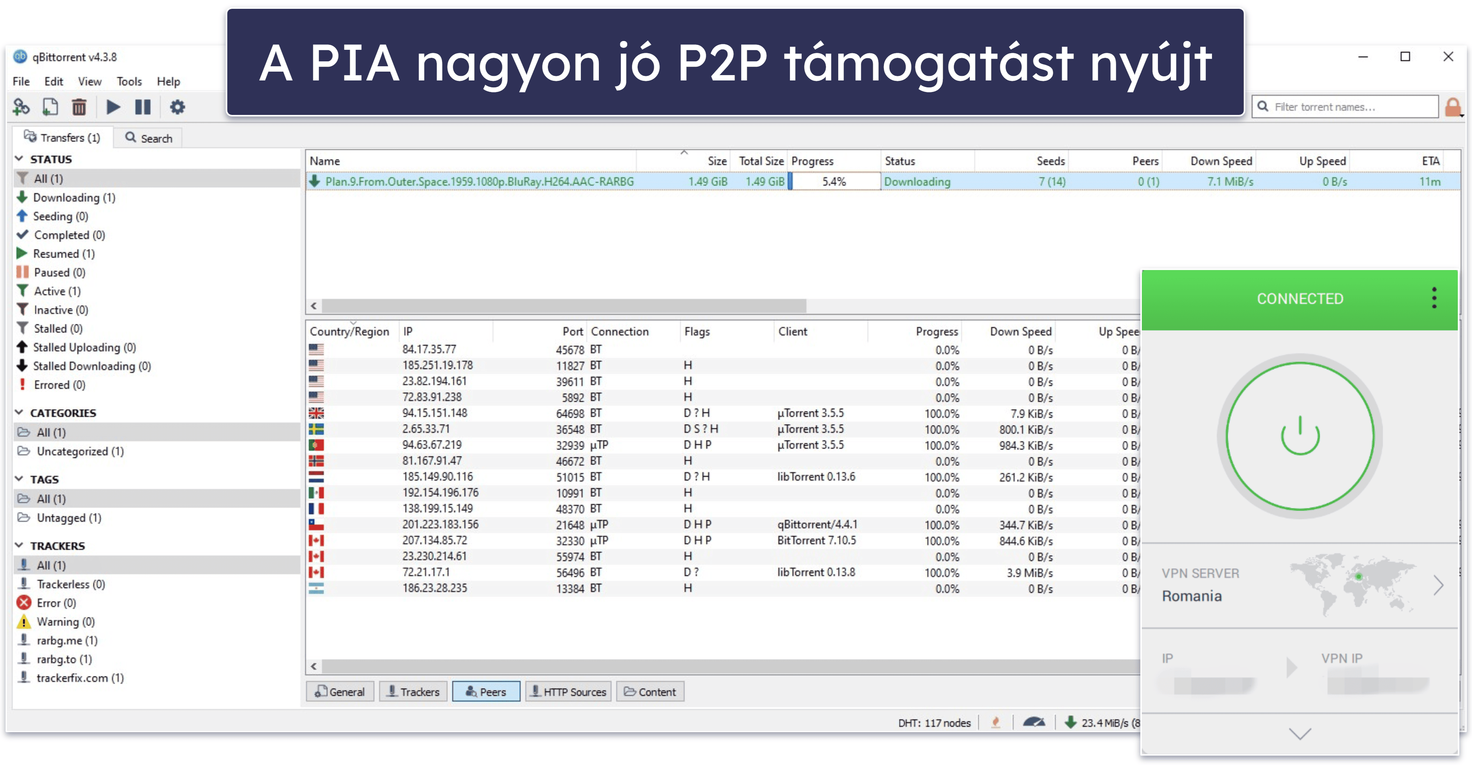The image size is (1472, 765).
Task: Select the Plan.9.From.Outer.Space torrent row
Action: (x=883, y=182)
